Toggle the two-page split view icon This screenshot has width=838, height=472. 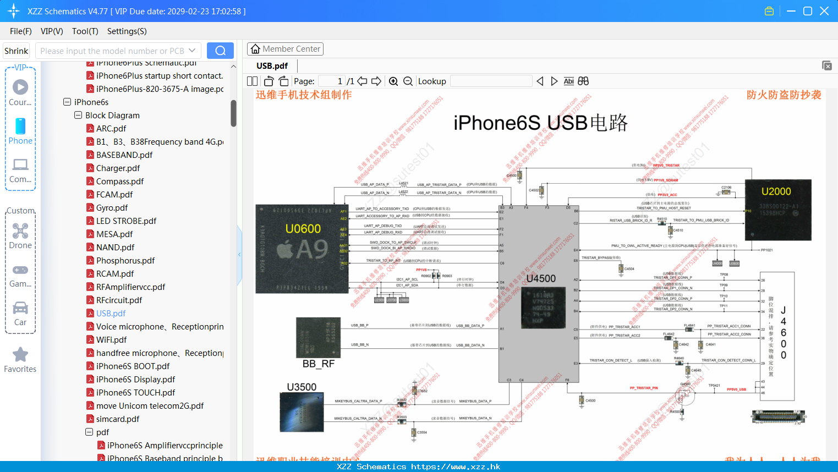tap(252, 81)
